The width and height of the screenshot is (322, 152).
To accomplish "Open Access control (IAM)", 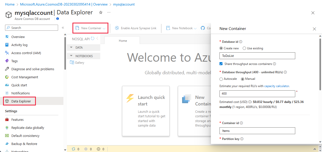I will pyautogui.click(x=26, y=53).
